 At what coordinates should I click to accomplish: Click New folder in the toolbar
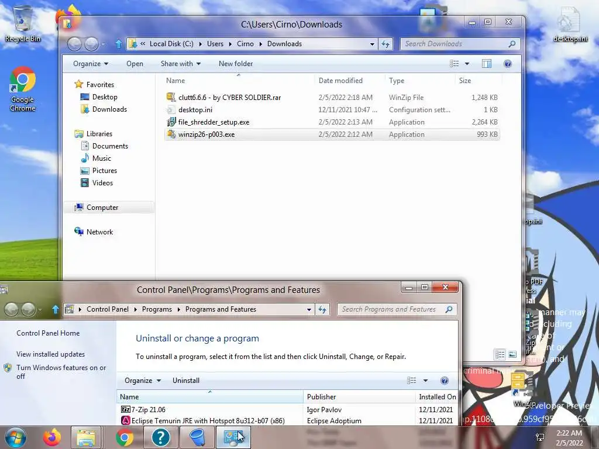pos(236,64)
